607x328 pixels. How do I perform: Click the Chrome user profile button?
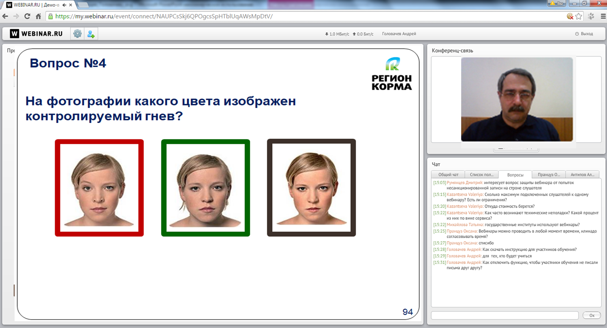tap(557, 3)
